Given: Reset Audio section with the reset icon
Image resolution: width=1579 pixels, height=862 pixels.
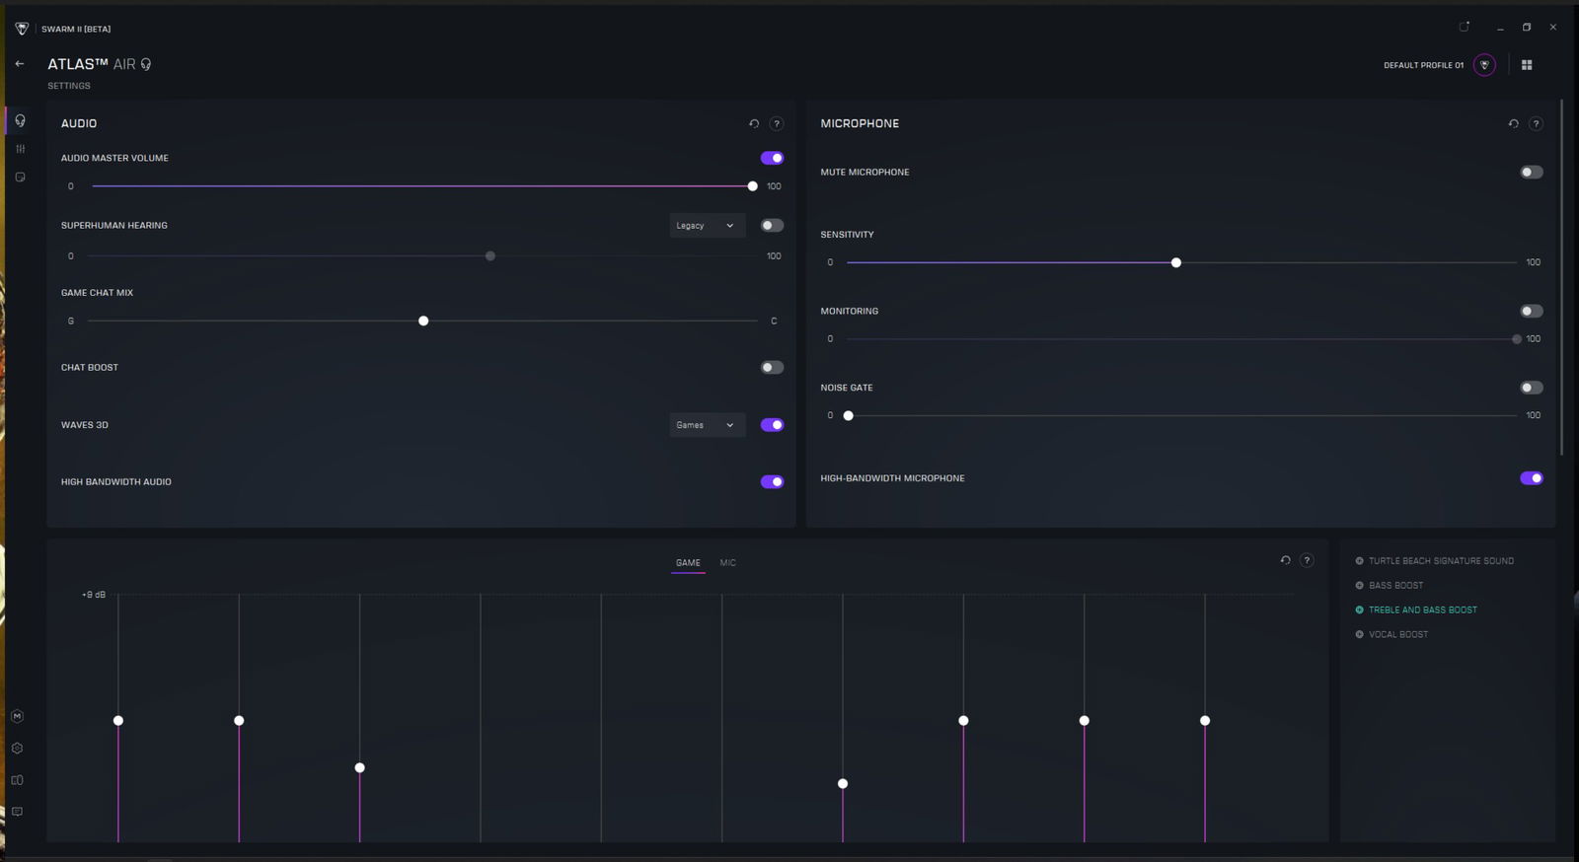Looking at the screenshot, I should (x=754, y=124).
